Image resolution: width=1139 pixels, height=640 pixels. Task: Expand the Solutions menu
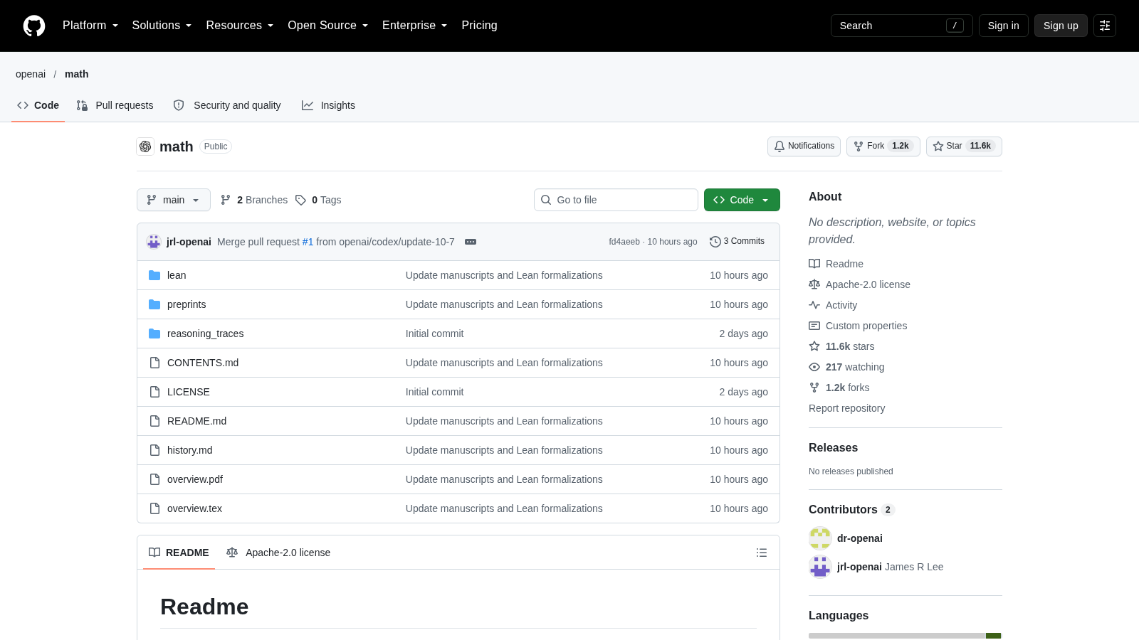point(162,26)
